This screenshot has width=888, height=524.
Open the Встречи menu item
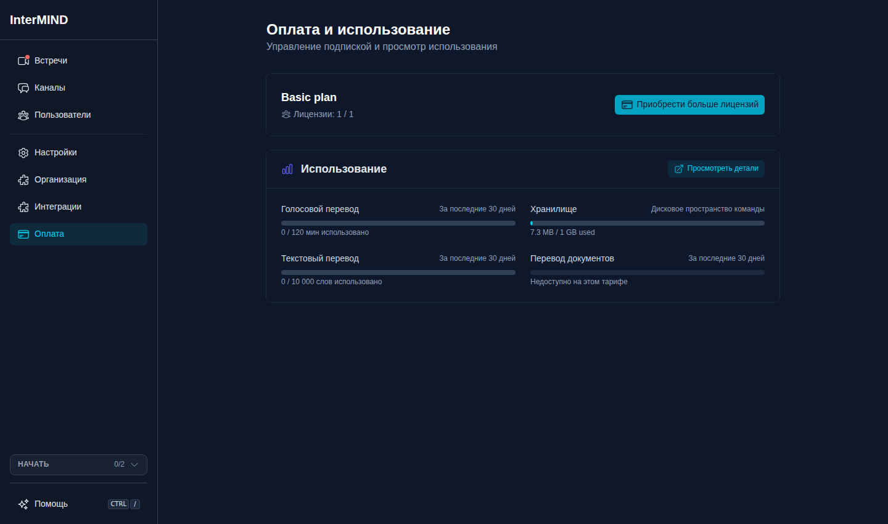coord(78,60)
